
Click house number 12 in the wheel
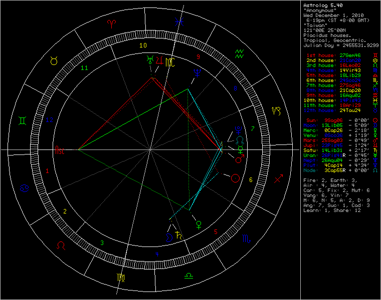click(x=49, y=119)
